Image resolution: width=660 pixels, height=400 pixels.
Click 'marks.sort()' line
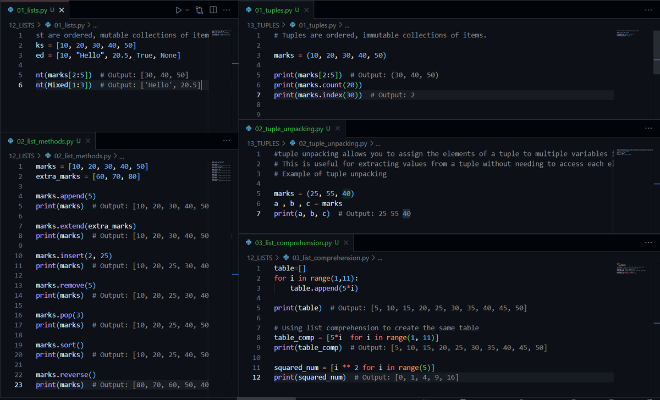[x=59, y=345]
